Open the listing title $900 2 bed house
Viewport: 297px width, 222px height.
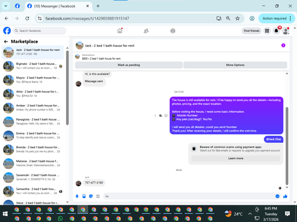(101, 59)
